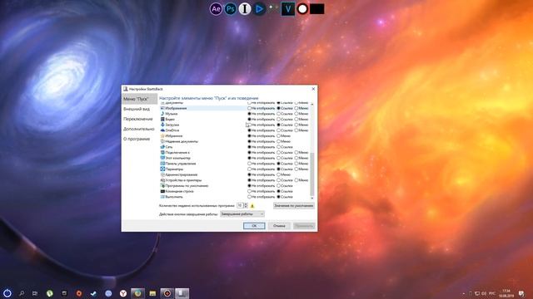This screenshot has width=533, height=299.
Task: Click scrollbar up arrow in items list
Action: pos(312,104)
